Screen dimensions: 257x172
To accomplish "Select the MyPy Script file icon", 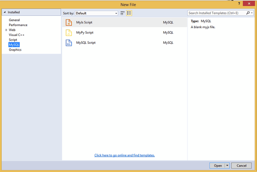I will (x=69, y=33).
